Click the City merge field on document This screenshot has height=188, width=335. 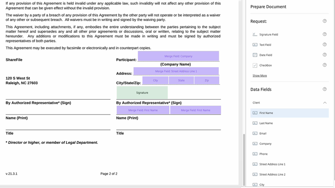point(156,80)
